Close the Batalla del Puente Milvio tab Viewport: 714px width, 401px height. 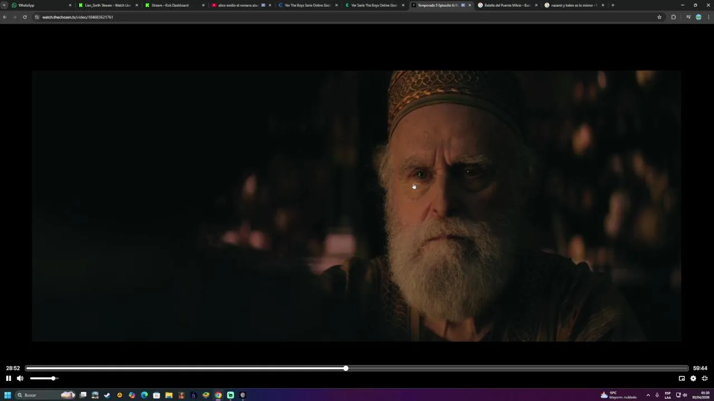coord(536,5)
